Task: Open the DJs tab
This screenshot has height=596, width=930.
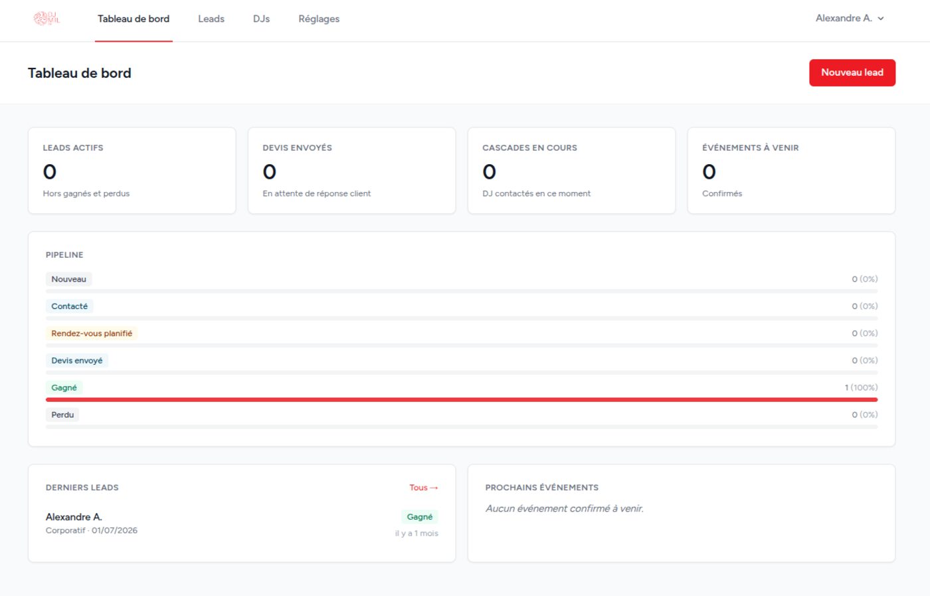Action: coord(261,19)
